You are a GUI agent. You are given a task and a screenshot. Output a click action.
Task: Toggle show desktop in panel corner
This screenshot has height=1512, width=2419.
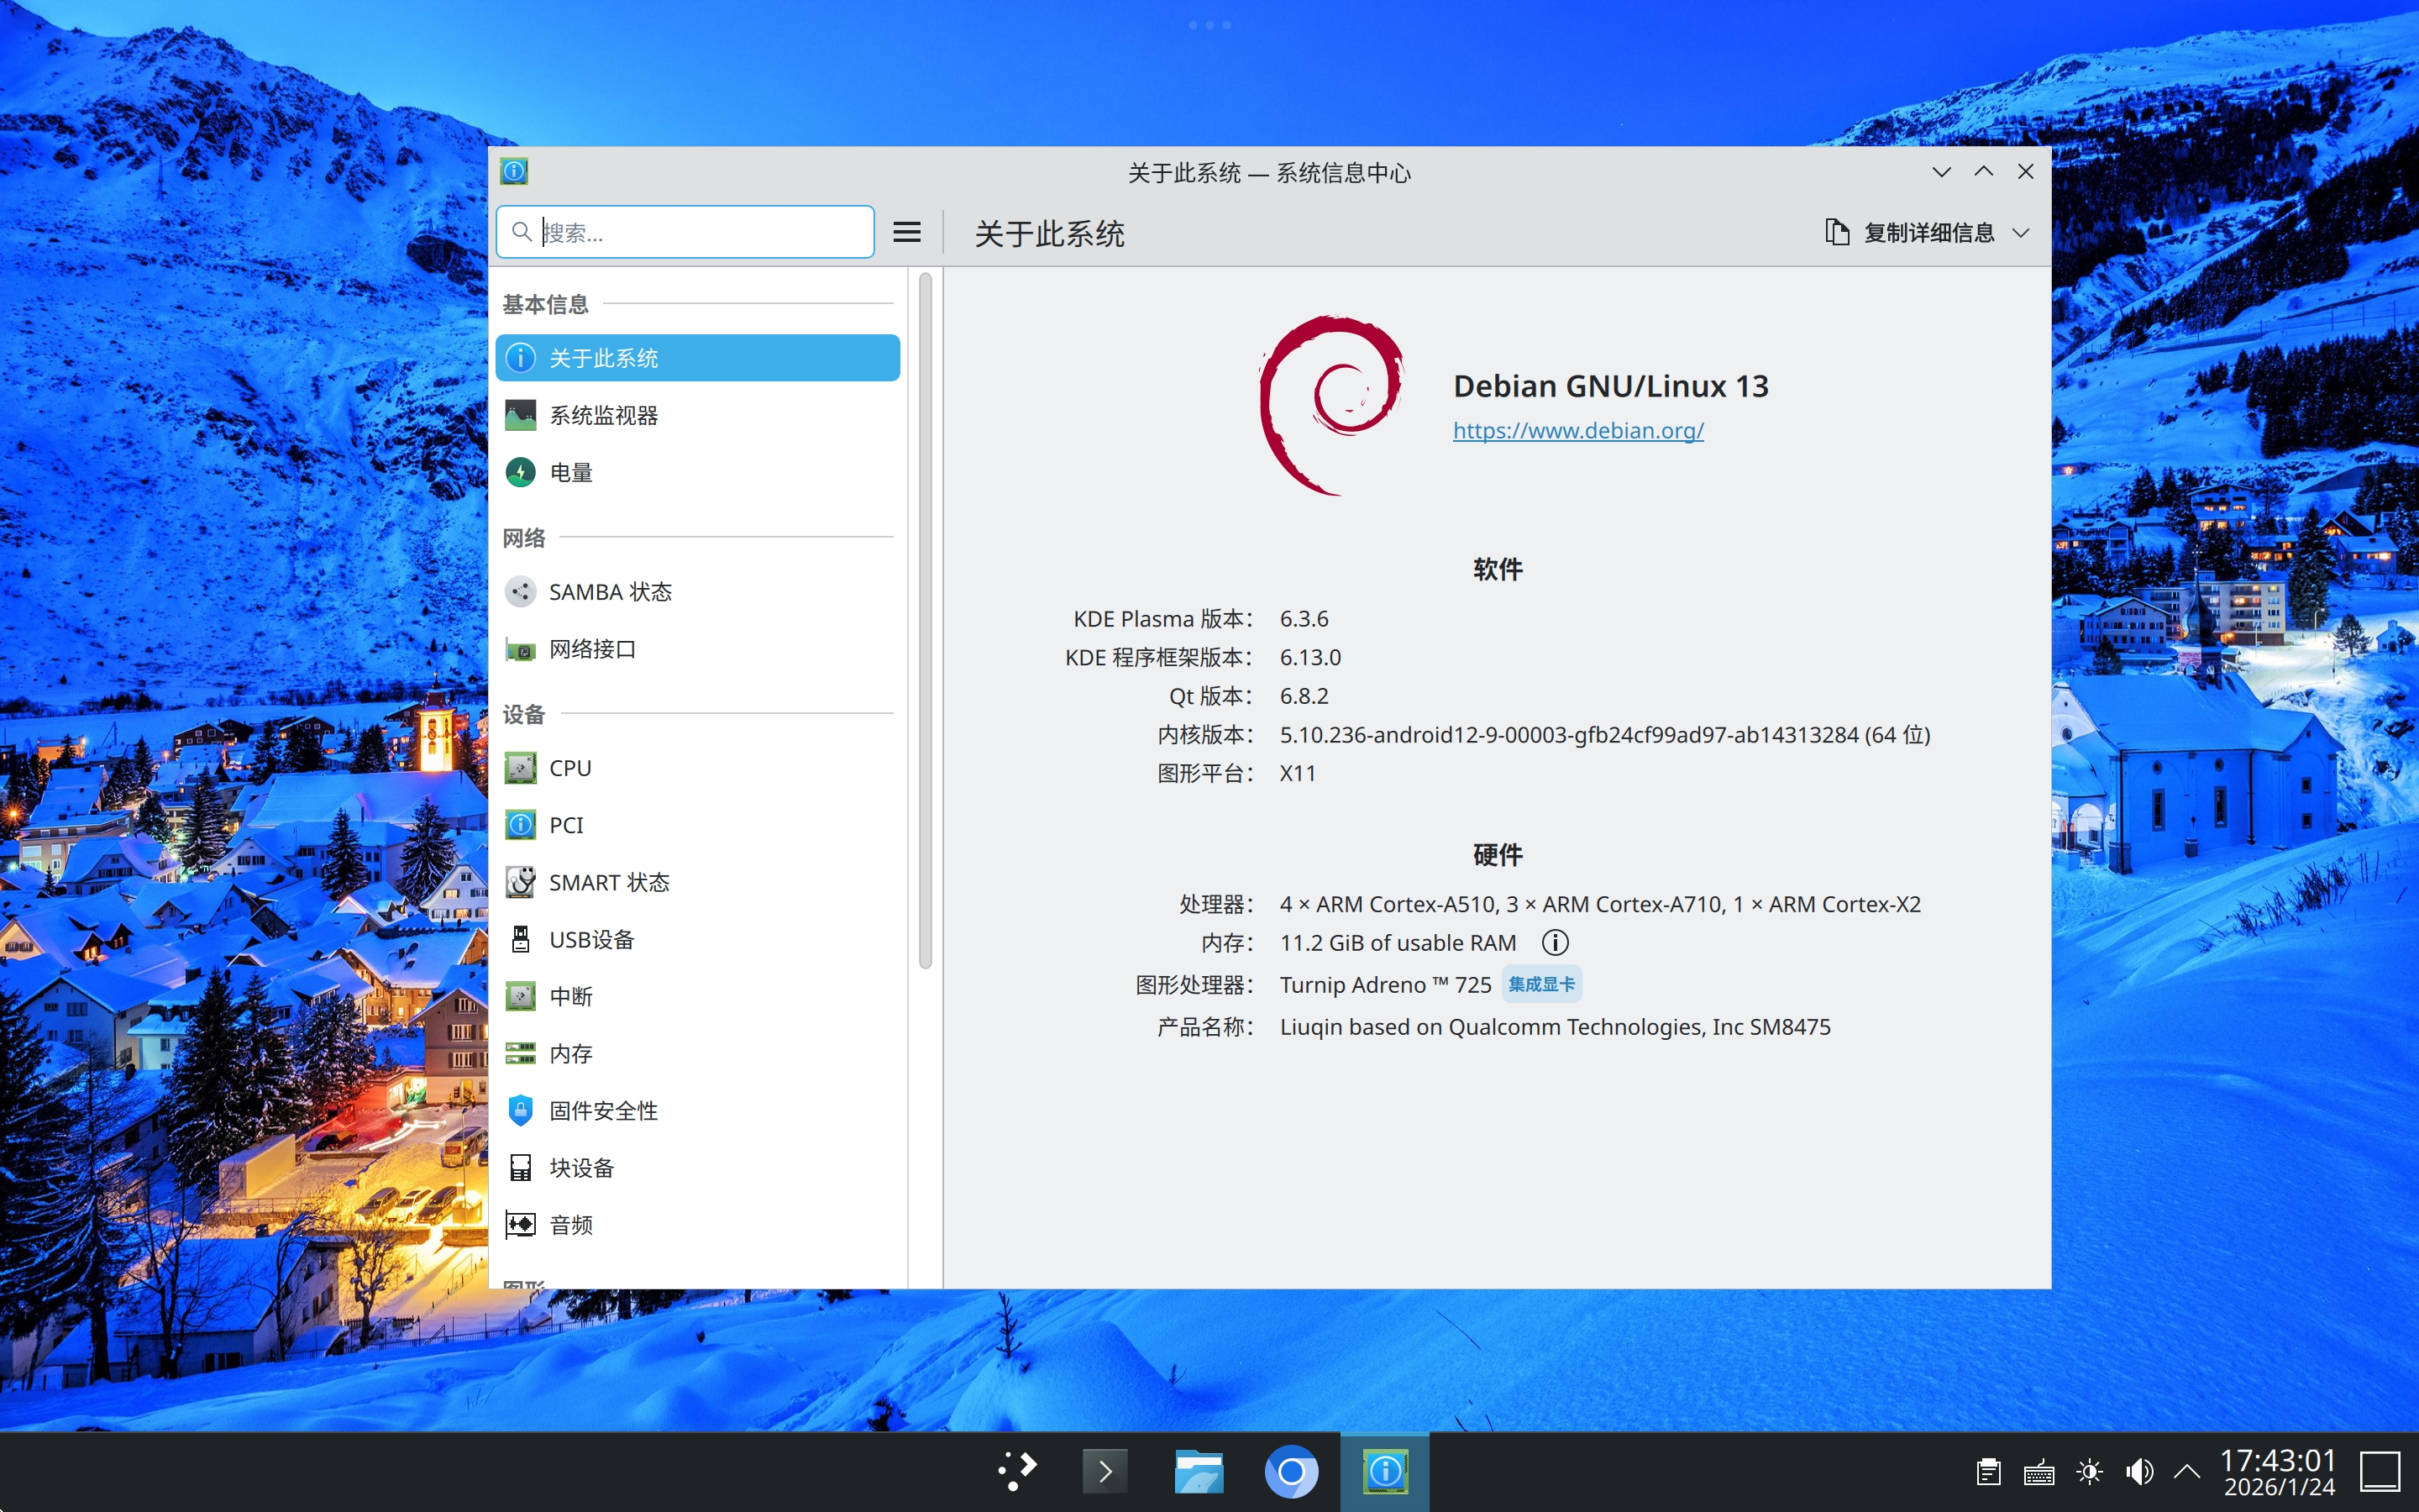tap(2380, 1471)
